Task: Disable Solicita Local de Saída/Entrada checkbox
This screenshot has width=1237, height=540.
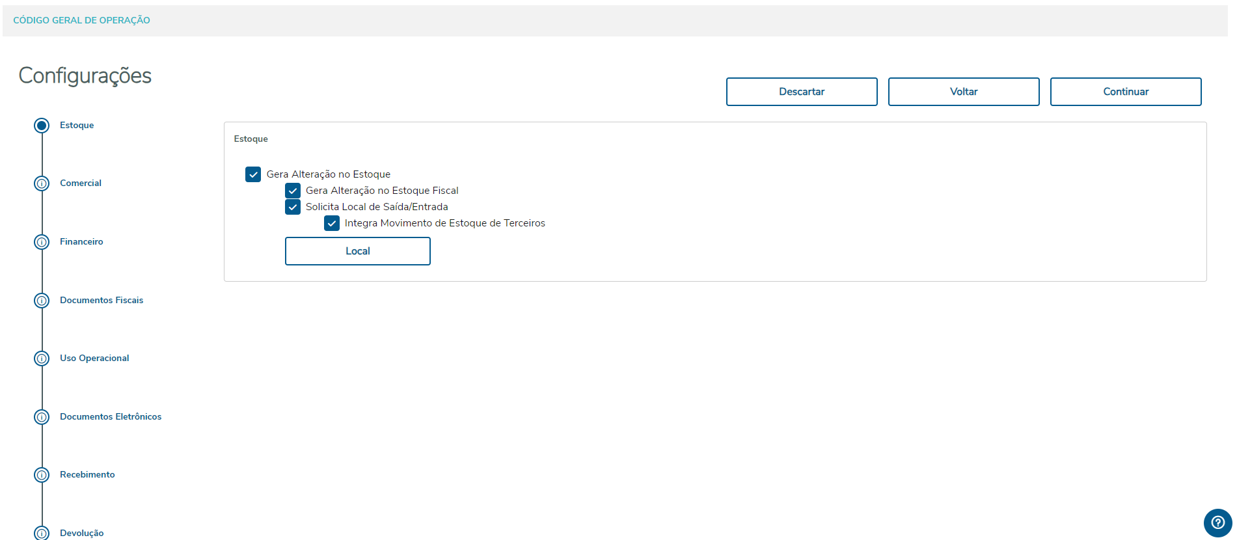Action: click(293, 207)
